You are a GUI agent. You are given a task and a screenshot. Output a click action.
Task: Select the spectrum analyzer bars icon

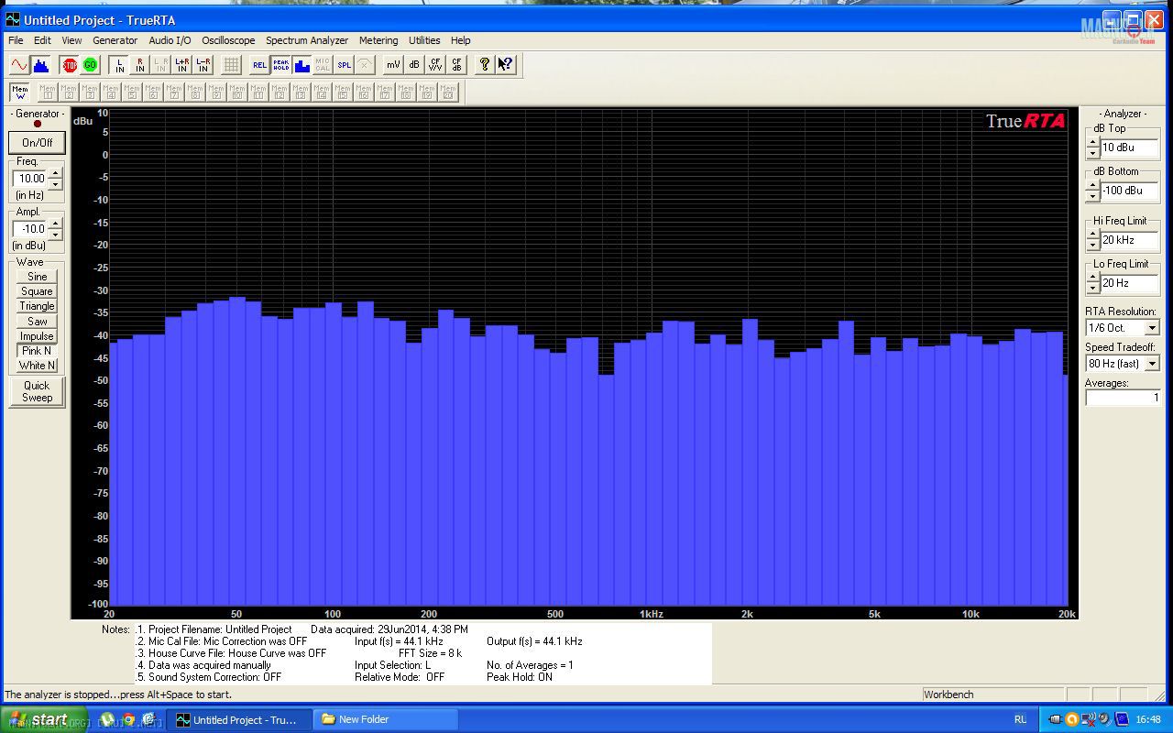[x=40, y=64]
